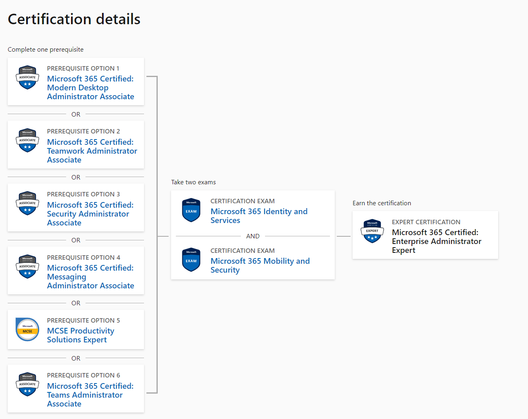Click 'EXPERT CERTIFICATION' label
Screen dimensions: 528x419
click(x=426, y=222)
